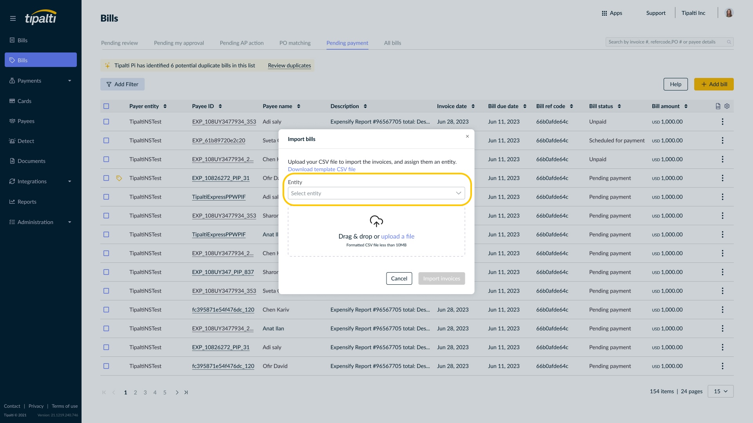Switch to Pending review tab

pyautogui.click(x=120, y=43)
